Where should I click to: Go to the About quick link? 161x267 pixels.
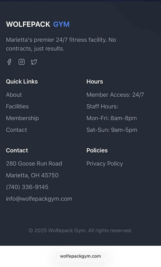coord(14,95)
